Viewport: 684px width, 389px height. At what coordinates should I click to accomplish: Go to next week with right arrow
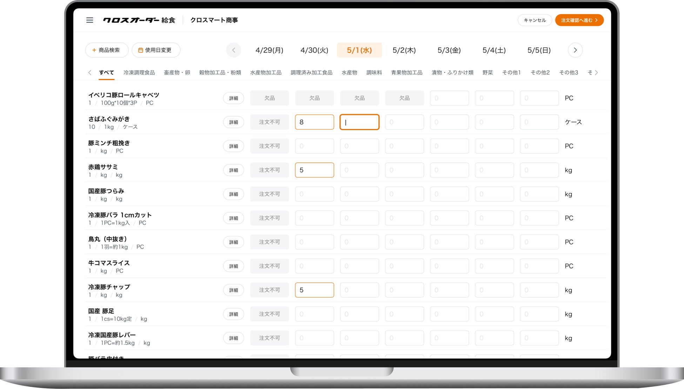(575, 50)
